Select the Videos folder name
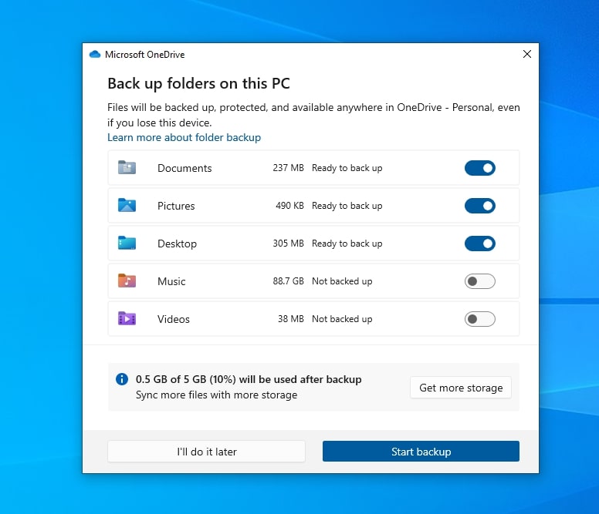Screen dimensions: 599x514 (174, 319)
